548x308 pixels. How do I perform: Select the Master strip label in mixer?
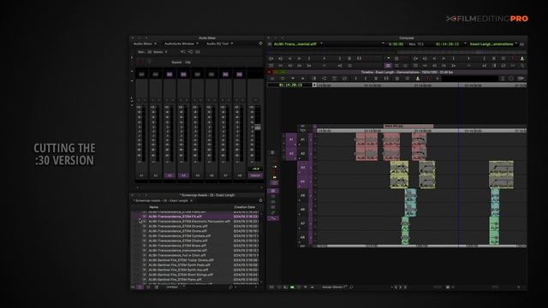pos(255,175)
